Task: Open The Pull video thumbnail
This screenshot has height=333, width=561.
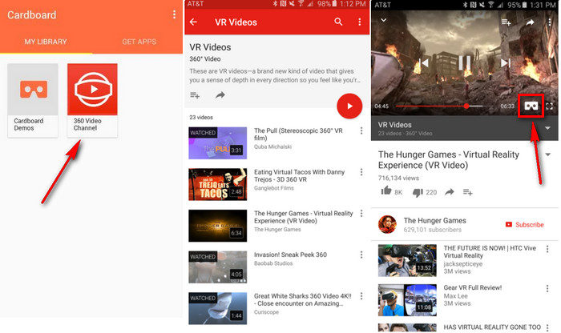Action: 217,143
